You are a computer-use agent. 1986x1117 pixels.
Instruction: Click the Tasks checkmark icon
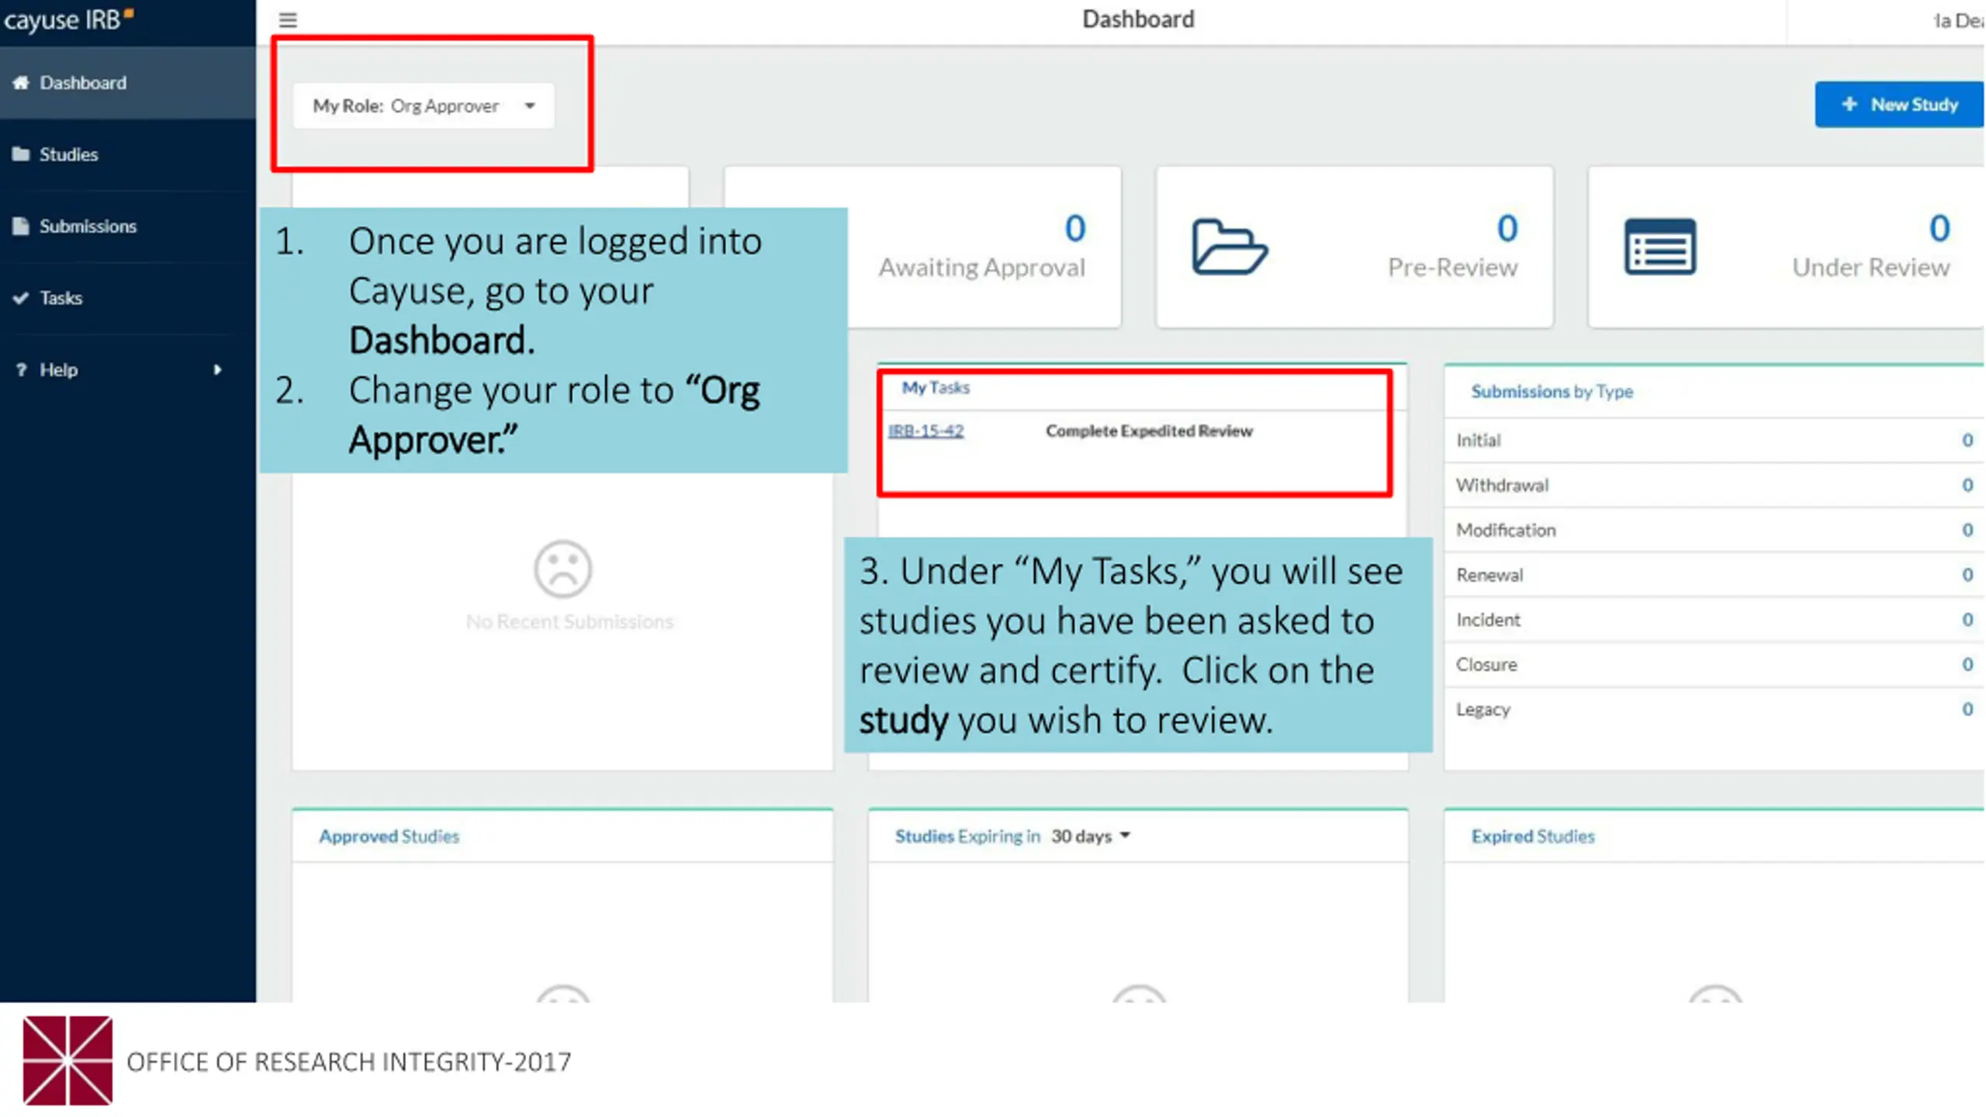click(x=21, y=298)
